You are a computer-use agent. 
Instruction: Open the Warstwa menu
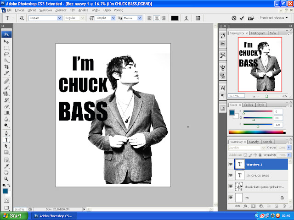pyautogui.click(x=45, y=10)
